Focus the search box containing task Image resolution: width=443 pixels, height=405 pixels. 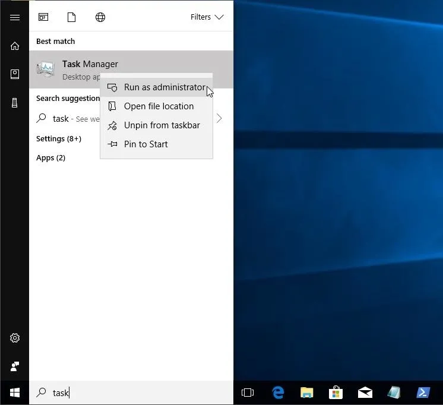click(131, 393)
